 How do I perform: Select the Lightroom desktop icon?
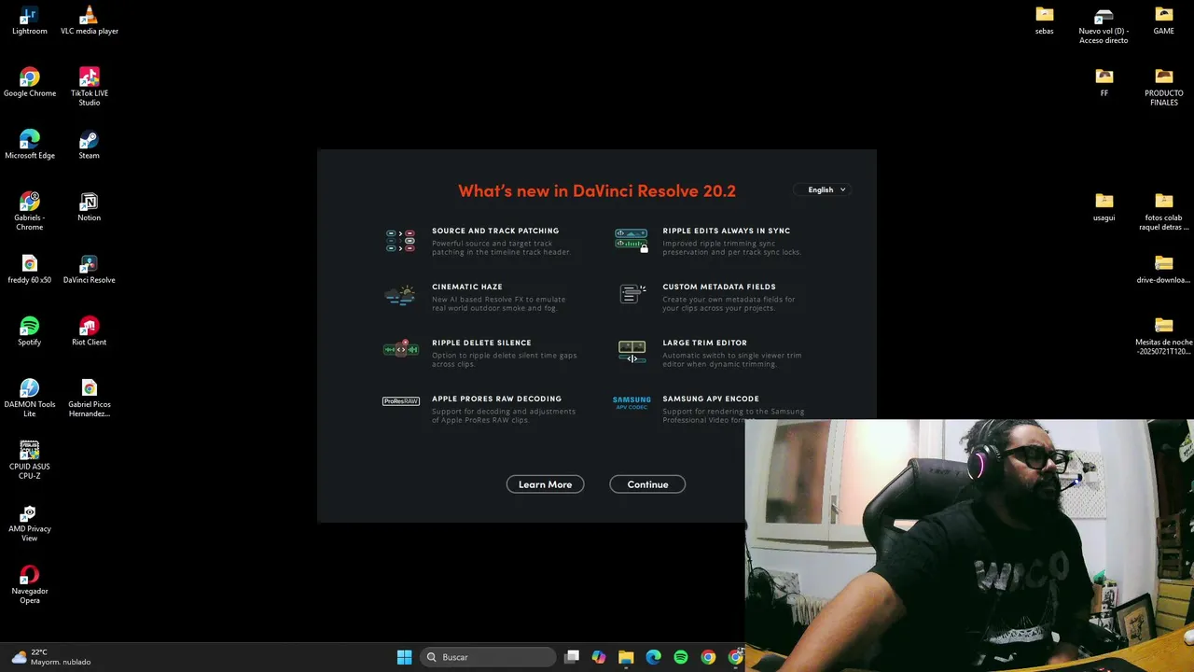point(30,21)
